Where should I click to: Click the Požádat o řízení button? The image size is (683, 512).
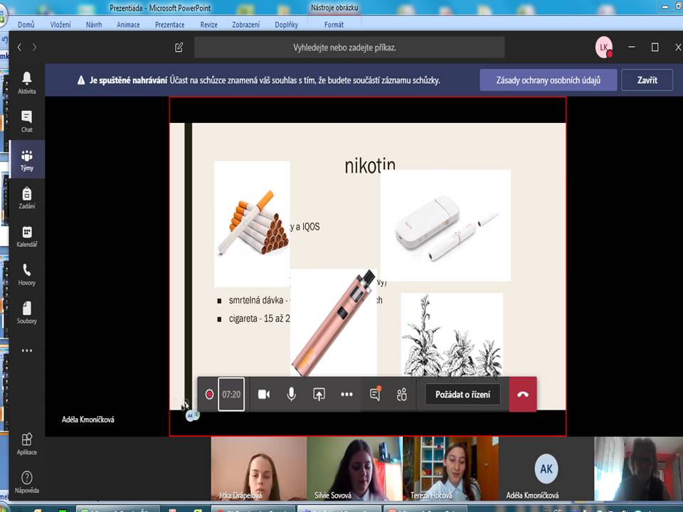(462, 395)
